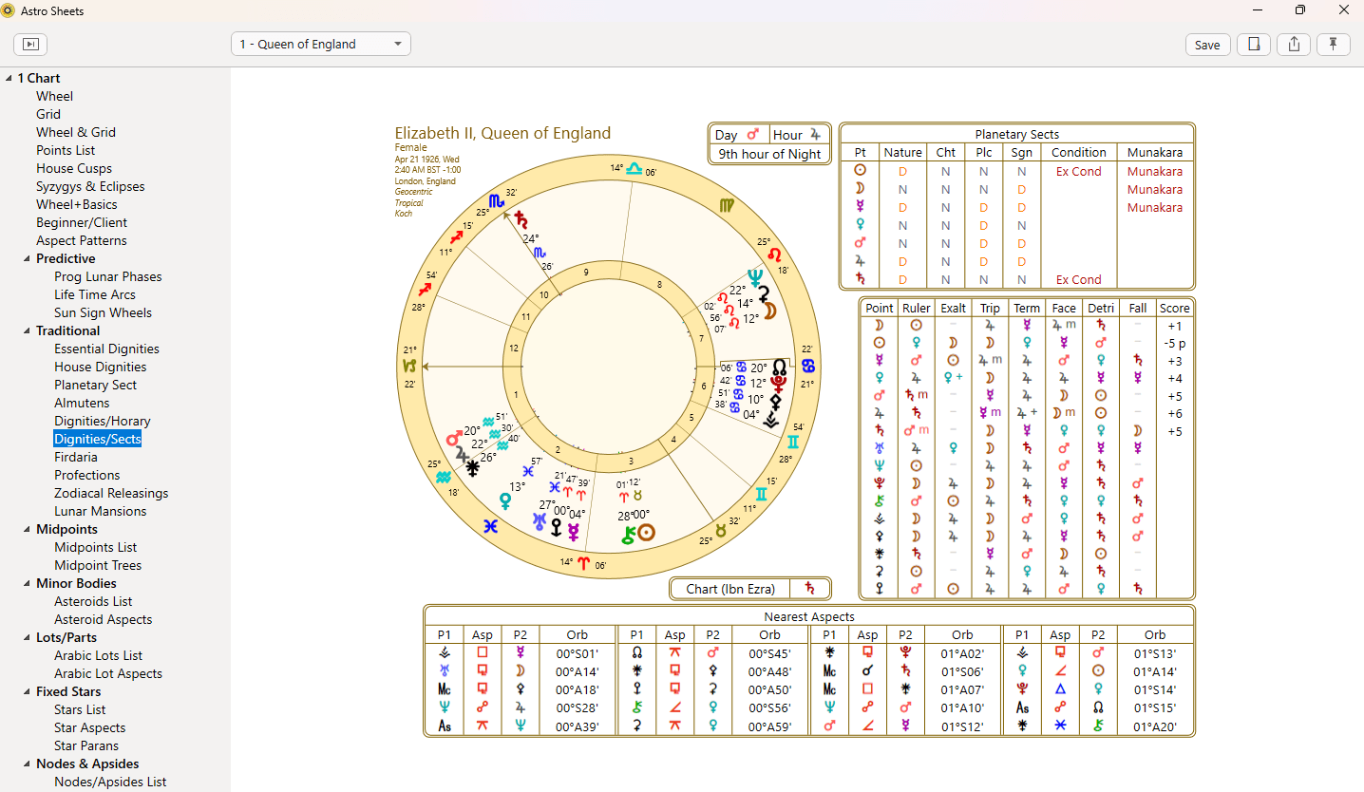
Task: Click the Elizabeth II chart title
Action: (x=502, y=133)
